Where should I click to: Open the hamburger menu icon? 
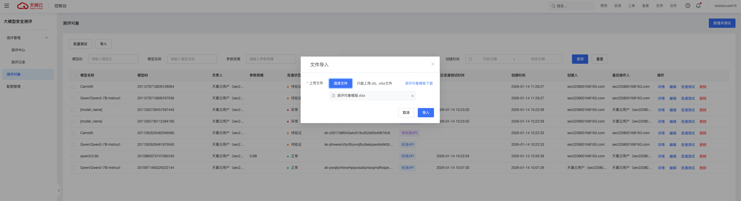(x=7, y=6)
